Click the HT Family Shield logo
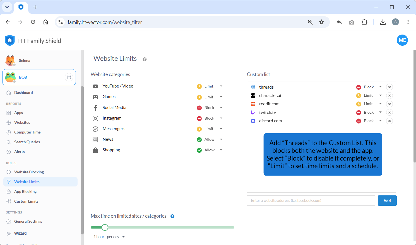This screenshot has width=416, height=245. 10,41
